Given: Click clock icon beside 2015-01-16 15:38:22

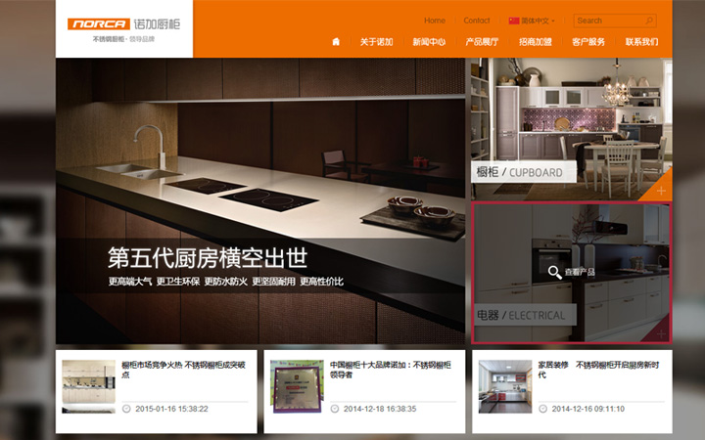Looking at the screenshot, I should coord(126,409).
